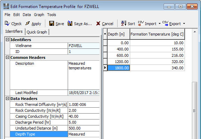Click the Check button label

point(16,24)
